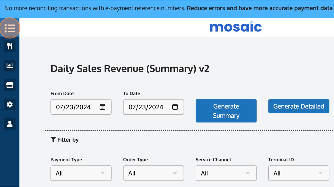Viewport: 334px width, 187px height.
Task: Open the bar chart reports icon
Action: click(10, 66)
